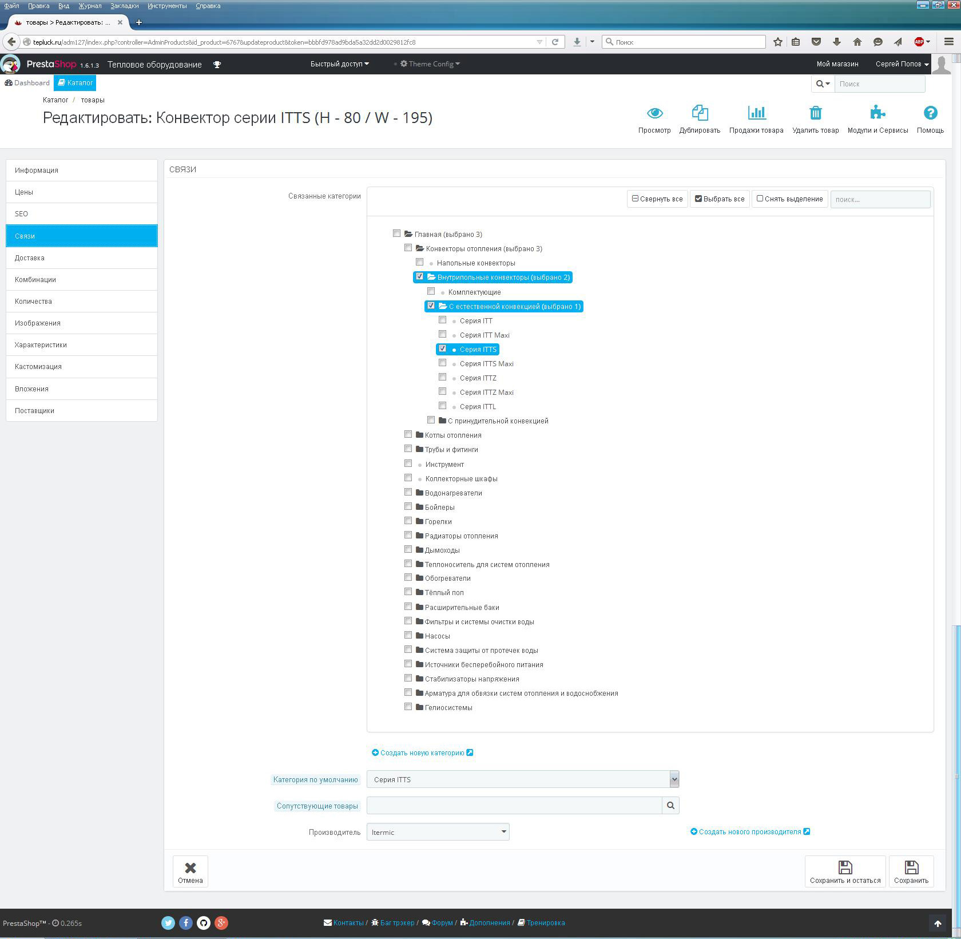Open the Facebook footer icon
The image size is (961, 939).
(186, 922)
